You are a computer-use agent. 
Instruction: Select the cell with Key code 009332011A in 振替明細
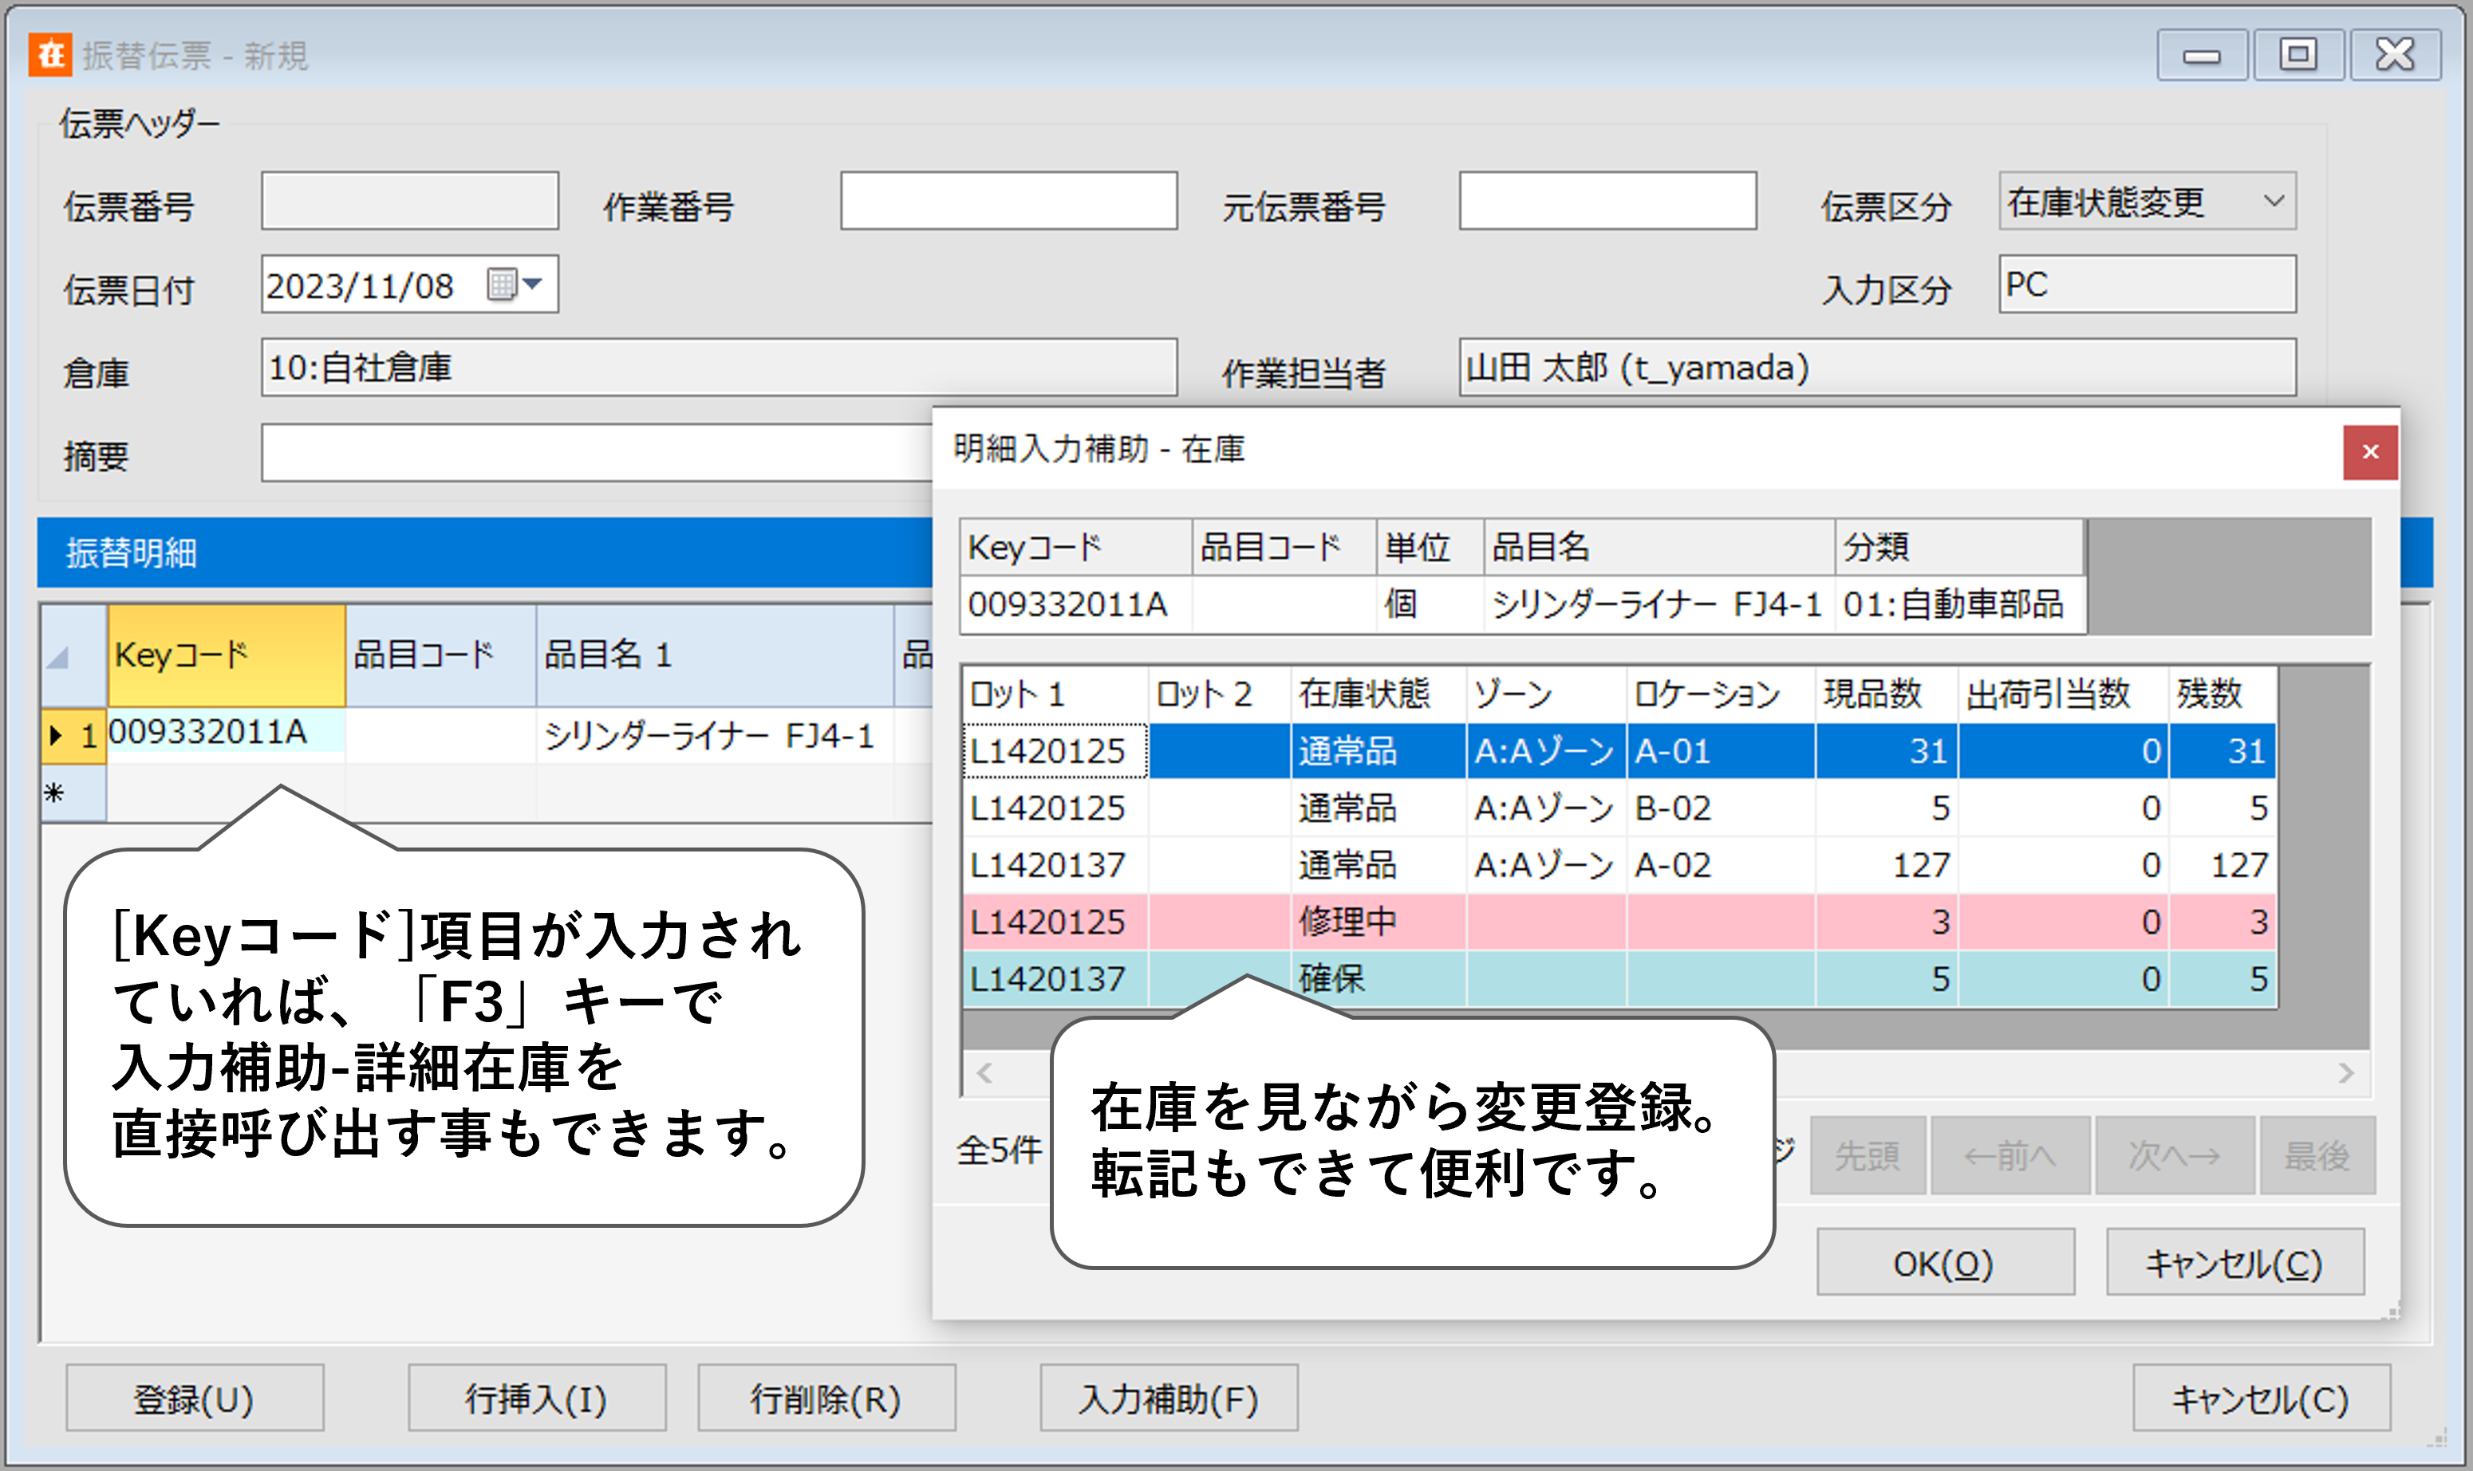pos(226,734)
